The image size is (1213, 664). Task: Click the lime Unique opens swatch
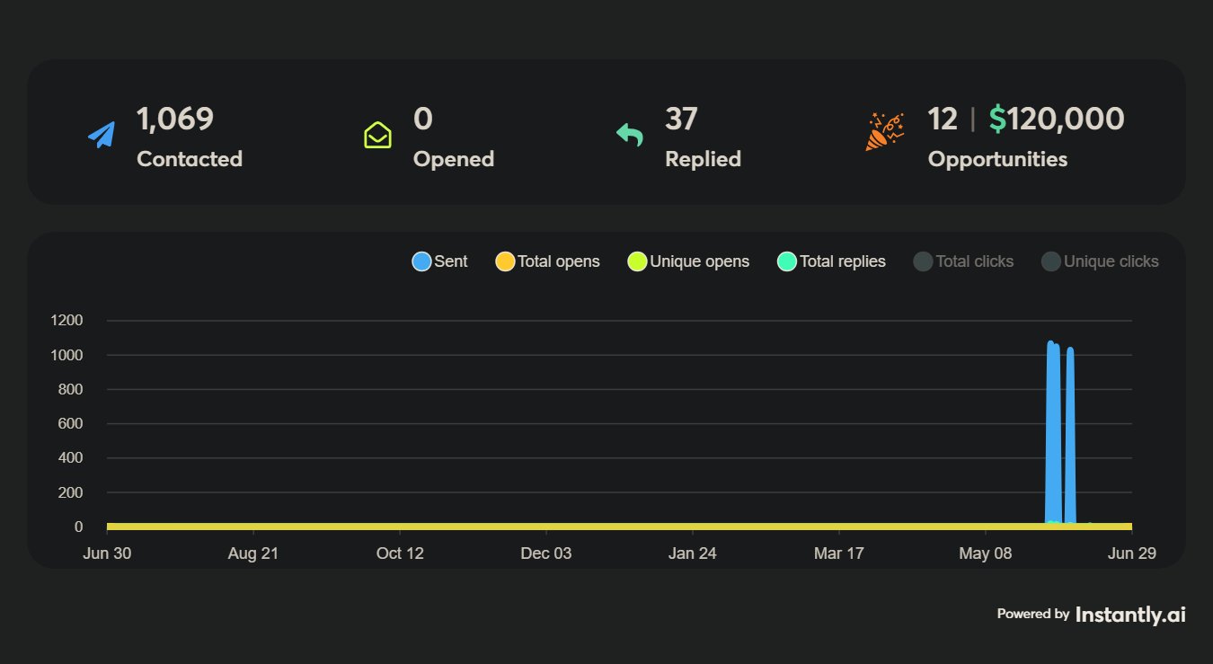638,261
